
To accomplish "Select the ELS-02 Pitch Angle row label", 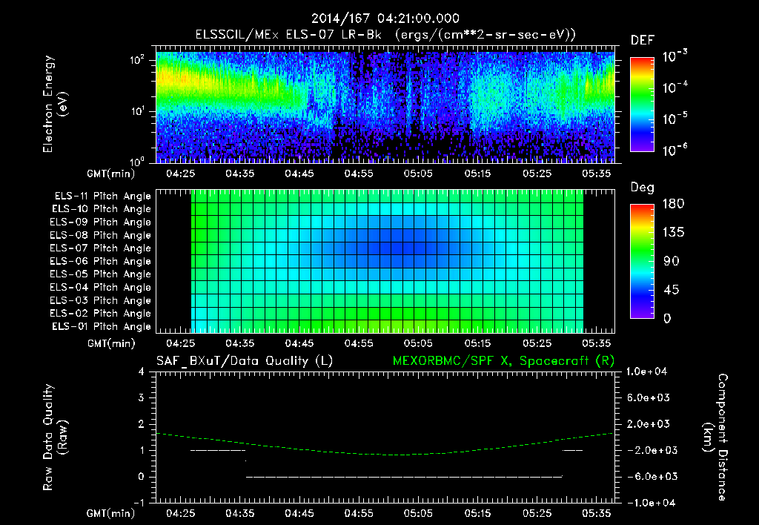I will [101, 314].
